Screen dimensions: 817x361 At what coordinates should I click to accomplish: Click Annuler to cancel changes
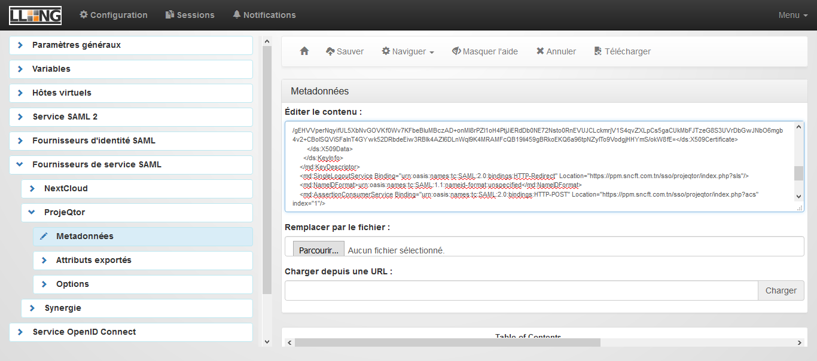click(556, 51)
